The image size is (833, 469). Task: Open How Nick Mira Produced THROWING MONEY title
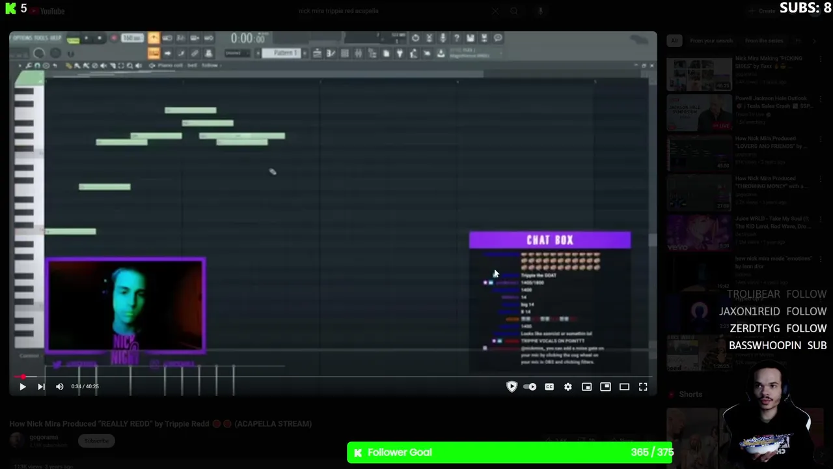772,182
